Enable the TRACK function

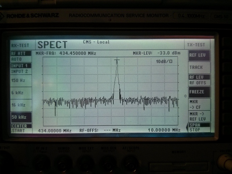pyautogui.click(x=196, y=67)
